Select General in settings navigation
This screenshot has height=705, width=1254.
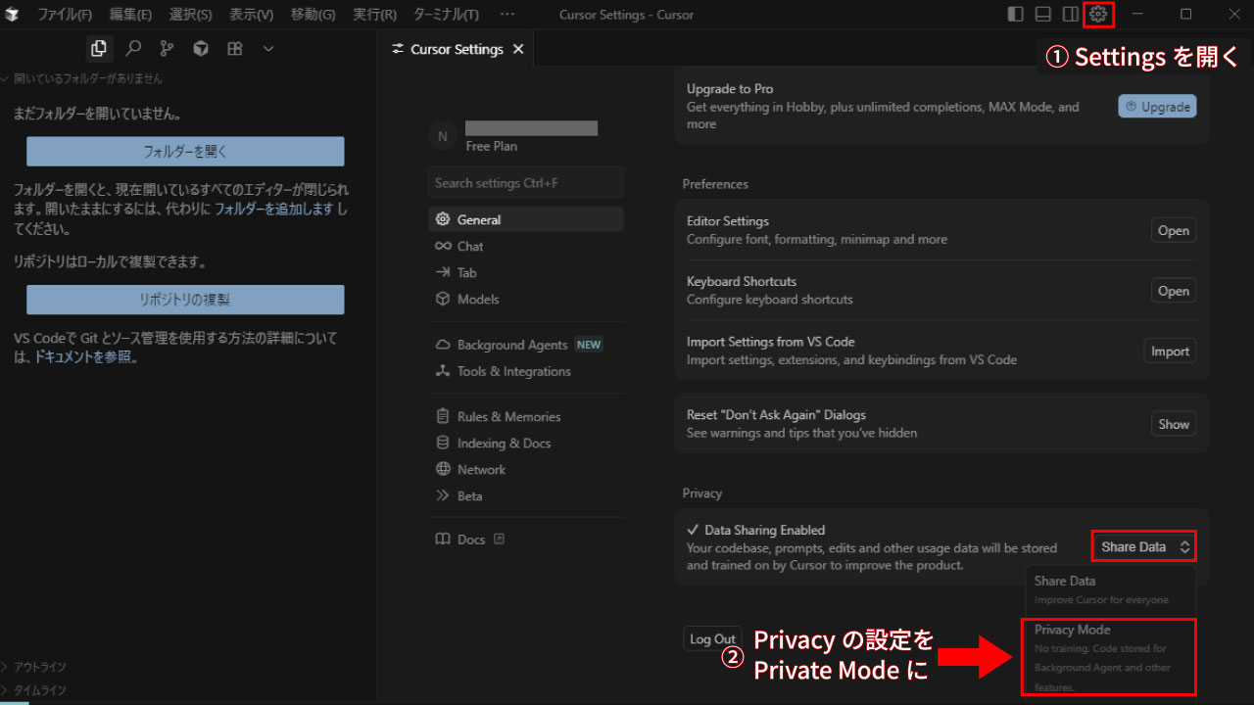pyautogui.click(x=525, y=219)
